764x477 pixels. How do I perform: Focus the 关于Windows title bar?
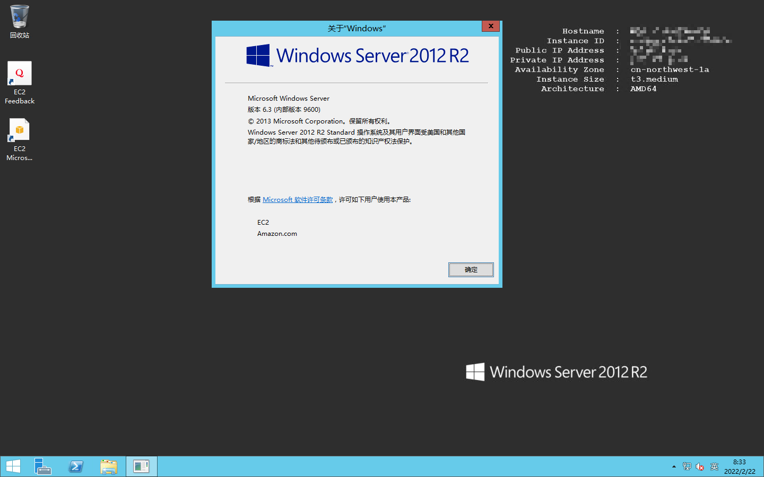point(355,28)
